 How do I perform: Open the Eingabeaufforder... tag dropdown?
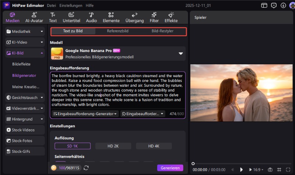(x=143, y=114)
